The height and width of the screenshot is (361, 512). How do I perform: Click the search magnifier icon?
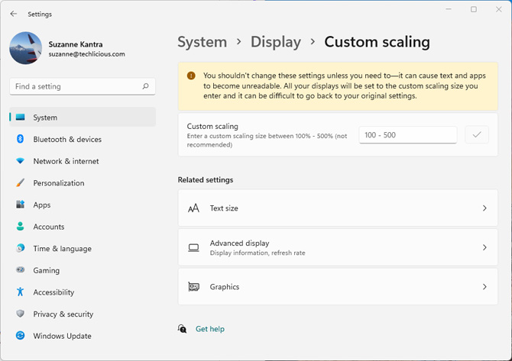pos(145,86)
